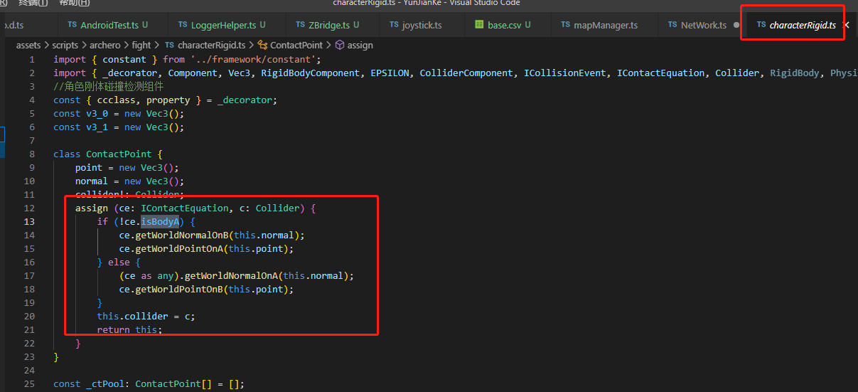Close the characterRigid.ts editor tab
This screenshot has width=858, height=392.
click(x=846, y=25)
